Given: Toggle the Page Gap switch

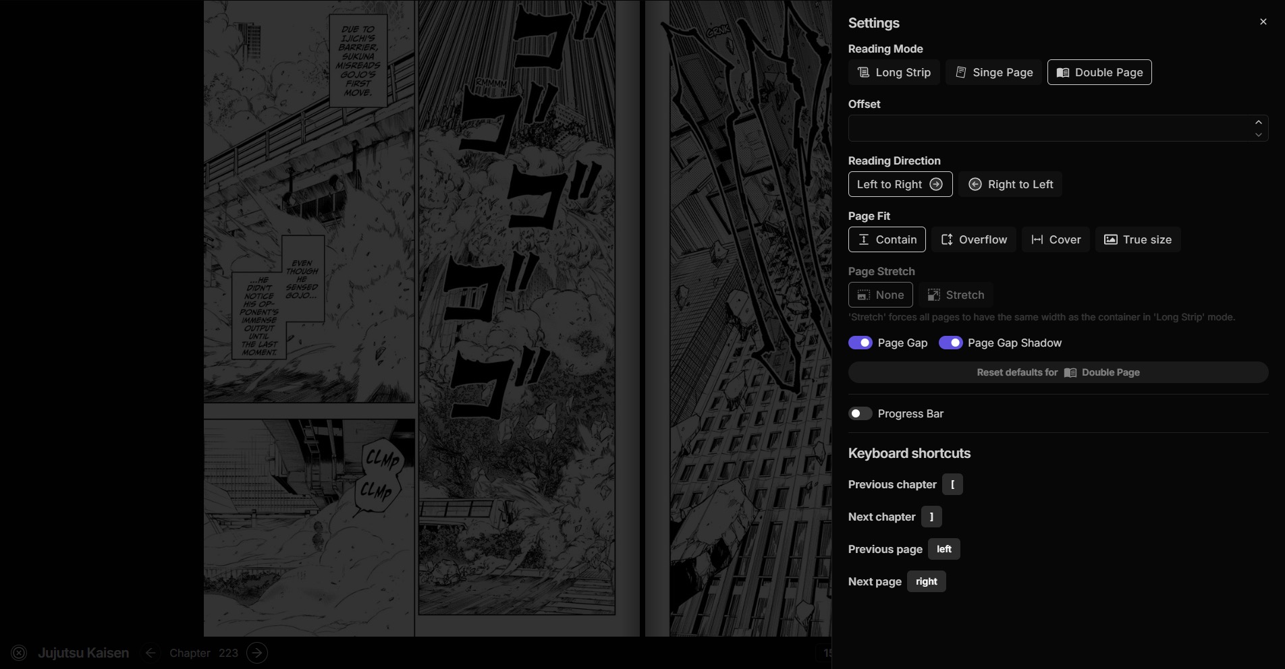Looking at the screenshot, I should point(860,343).
